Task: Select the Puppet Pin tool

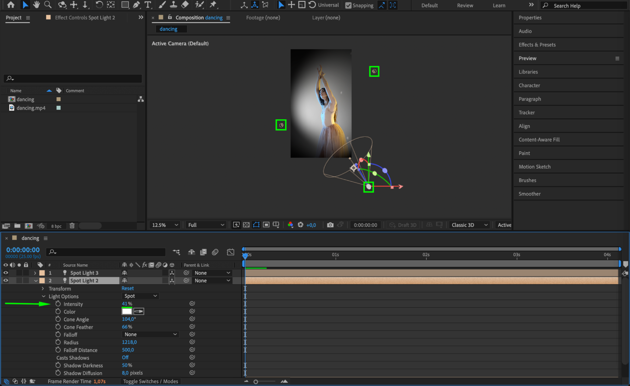Action: [x=213, y=5]
